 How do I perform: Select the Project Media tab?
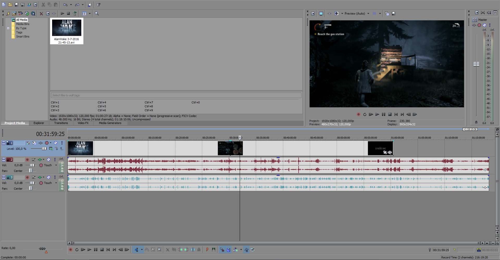pyautogui.click(x=15, y=123)
